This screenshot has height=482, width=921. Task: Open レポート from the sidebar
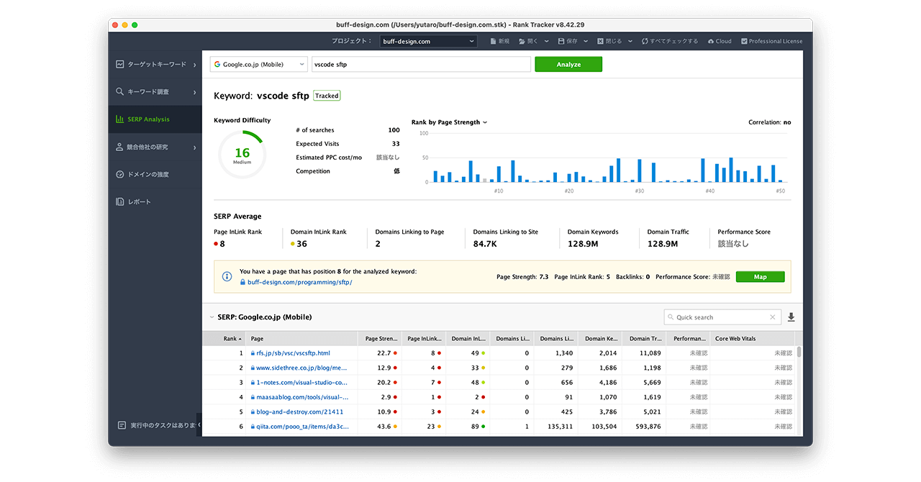click(x=139, y=202)
